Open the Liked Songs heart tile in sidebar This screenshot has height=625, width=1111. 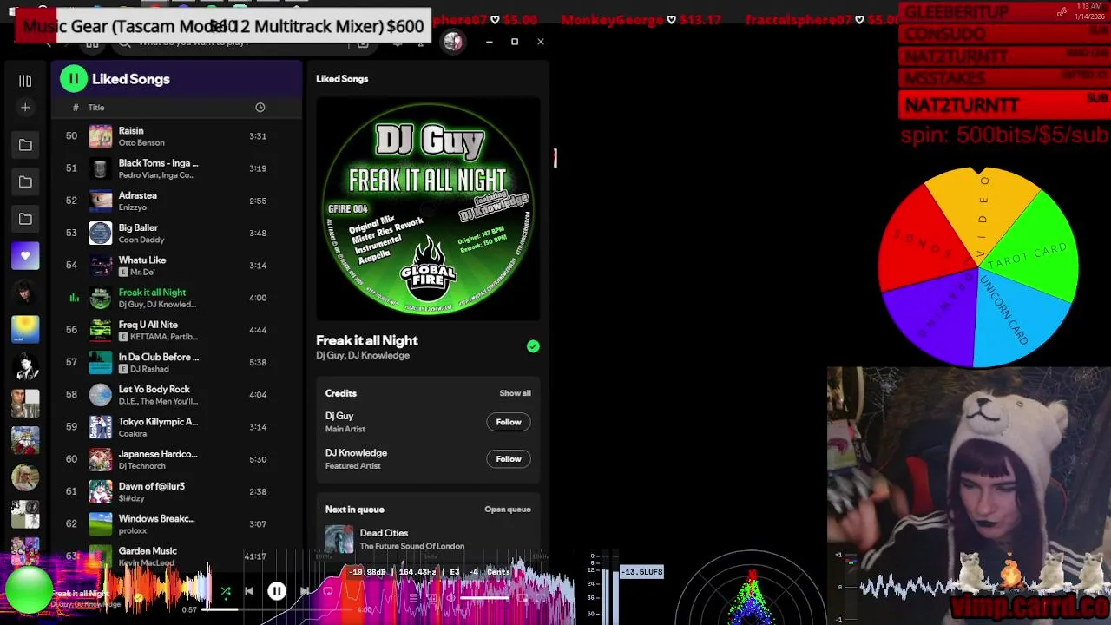[x=25, y=256]
